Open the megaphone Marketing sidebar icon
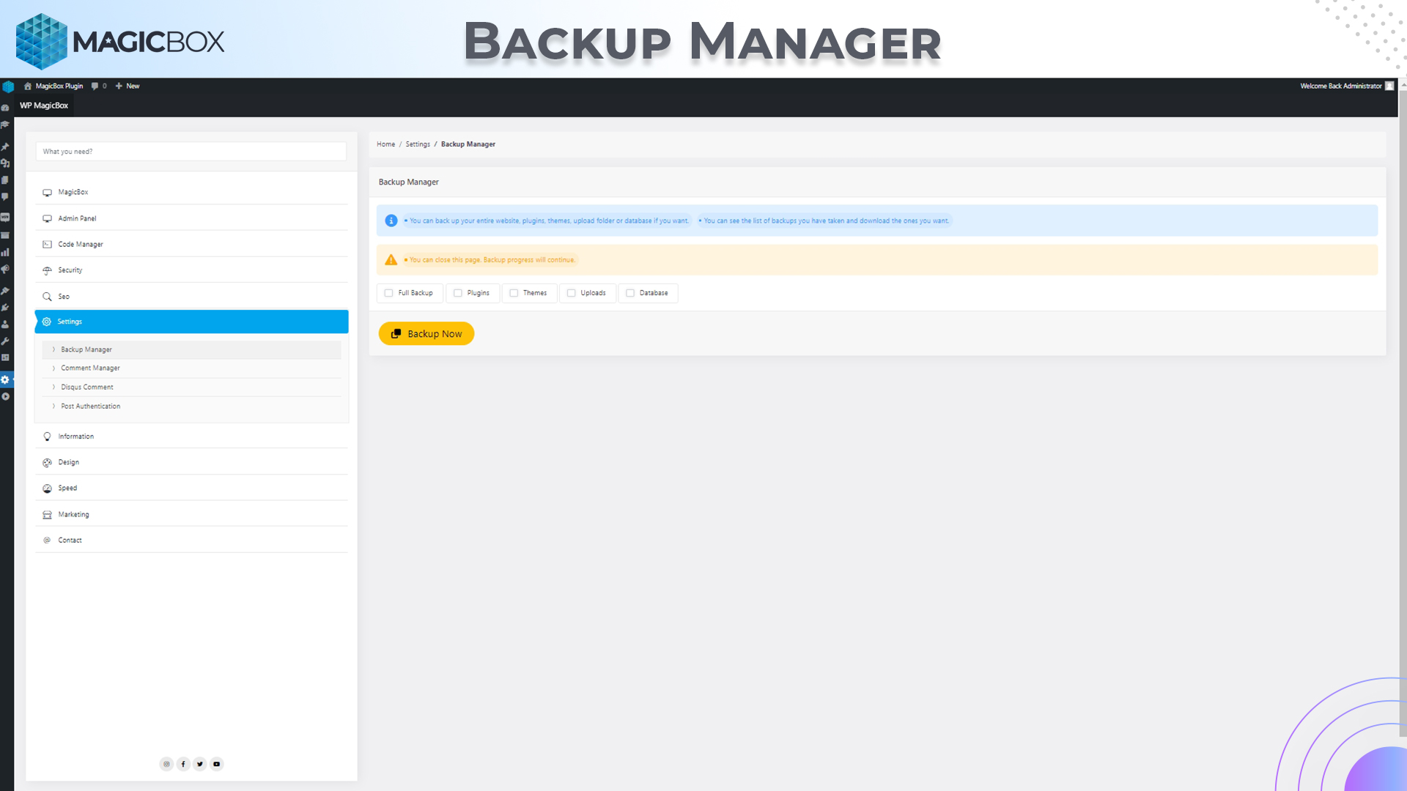 pos(5,270)
